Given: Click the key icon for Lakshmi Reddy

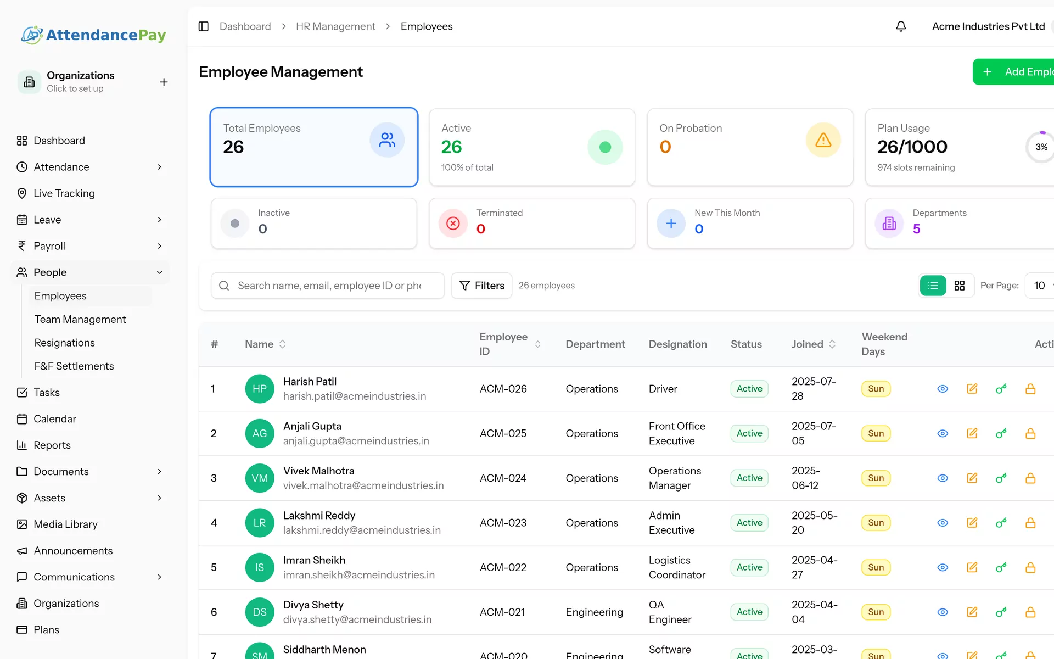Looking at the screenshot, I should coord(1001,523).
